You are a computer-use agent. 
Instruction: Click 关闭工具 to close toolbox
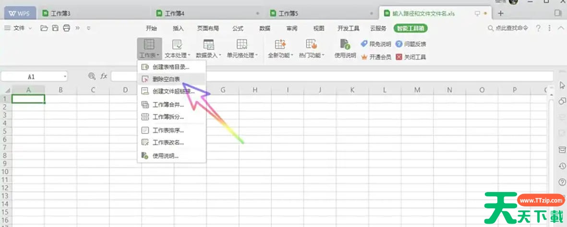tap(411, 57)
